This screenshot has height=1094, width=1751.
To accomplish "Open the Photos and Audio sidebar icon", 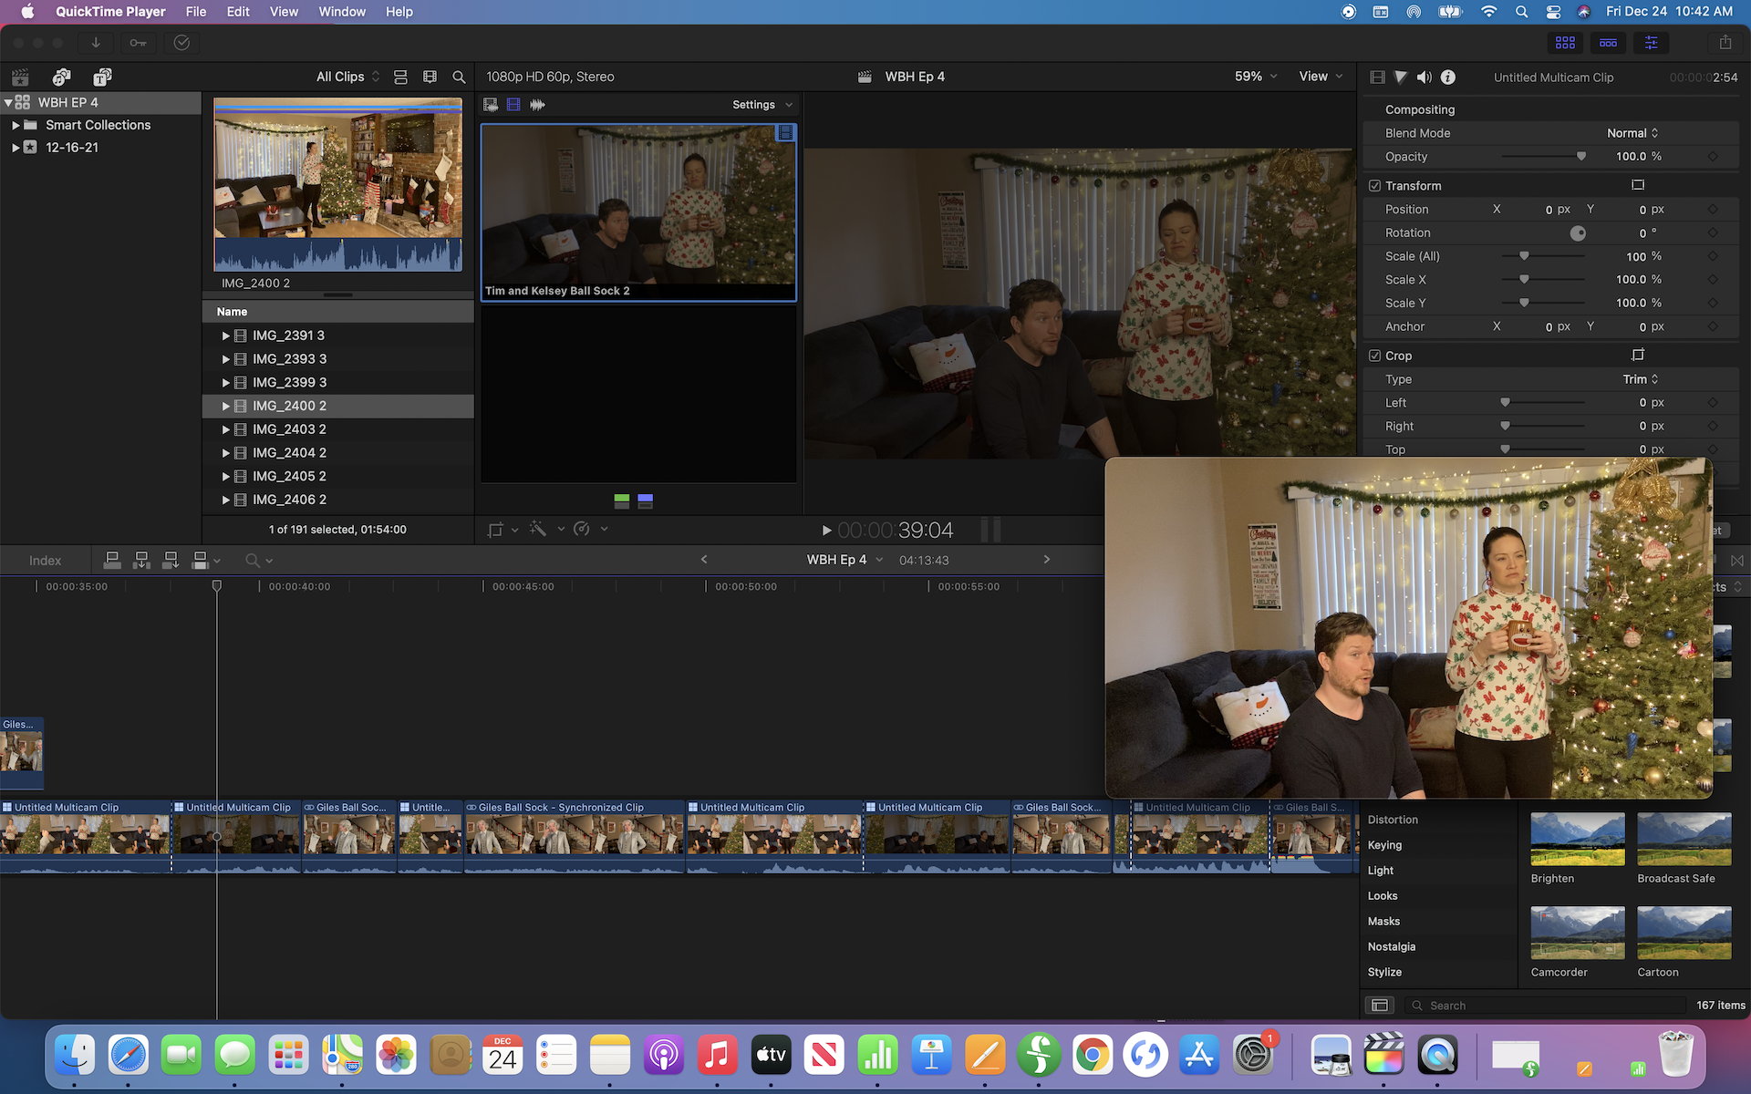I will (x=61, y=77).
